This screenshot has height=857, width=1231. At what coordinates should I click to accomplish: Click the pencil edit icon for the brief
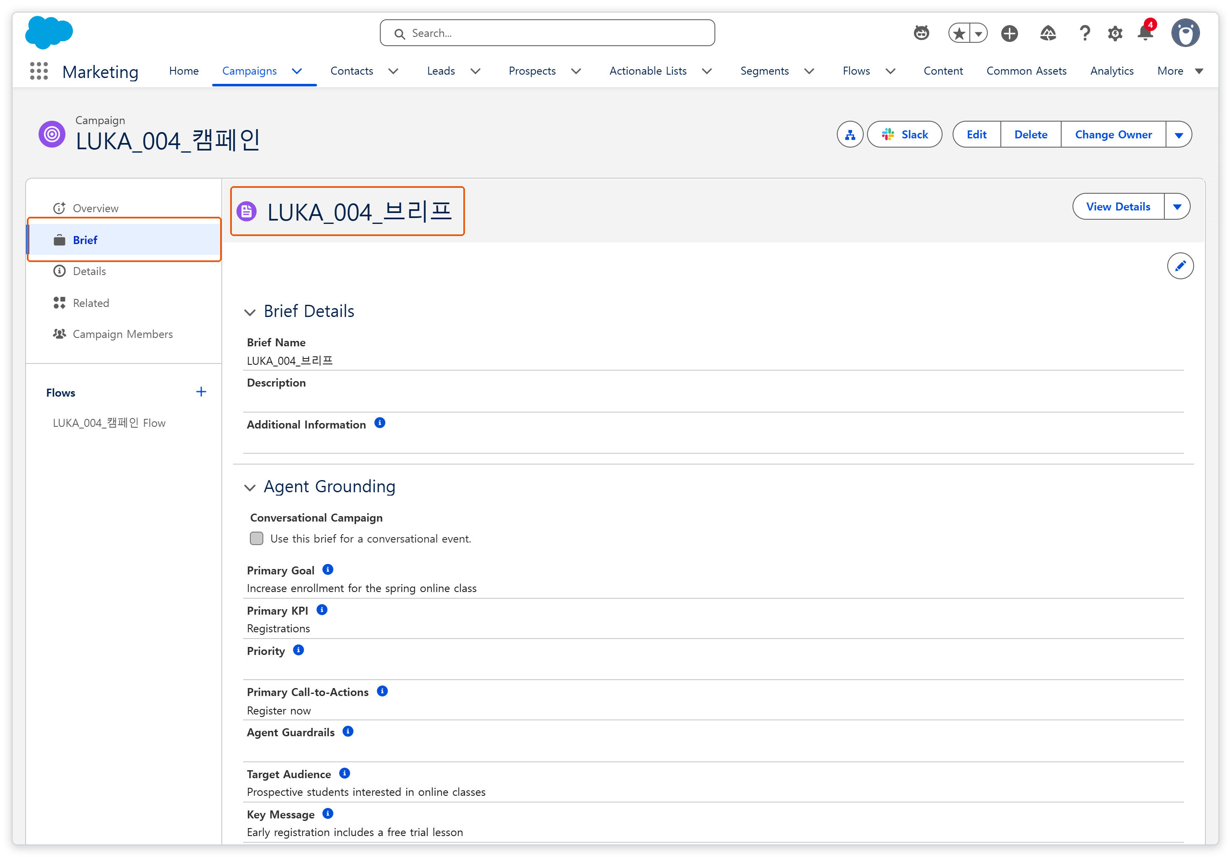[1180, 266]
